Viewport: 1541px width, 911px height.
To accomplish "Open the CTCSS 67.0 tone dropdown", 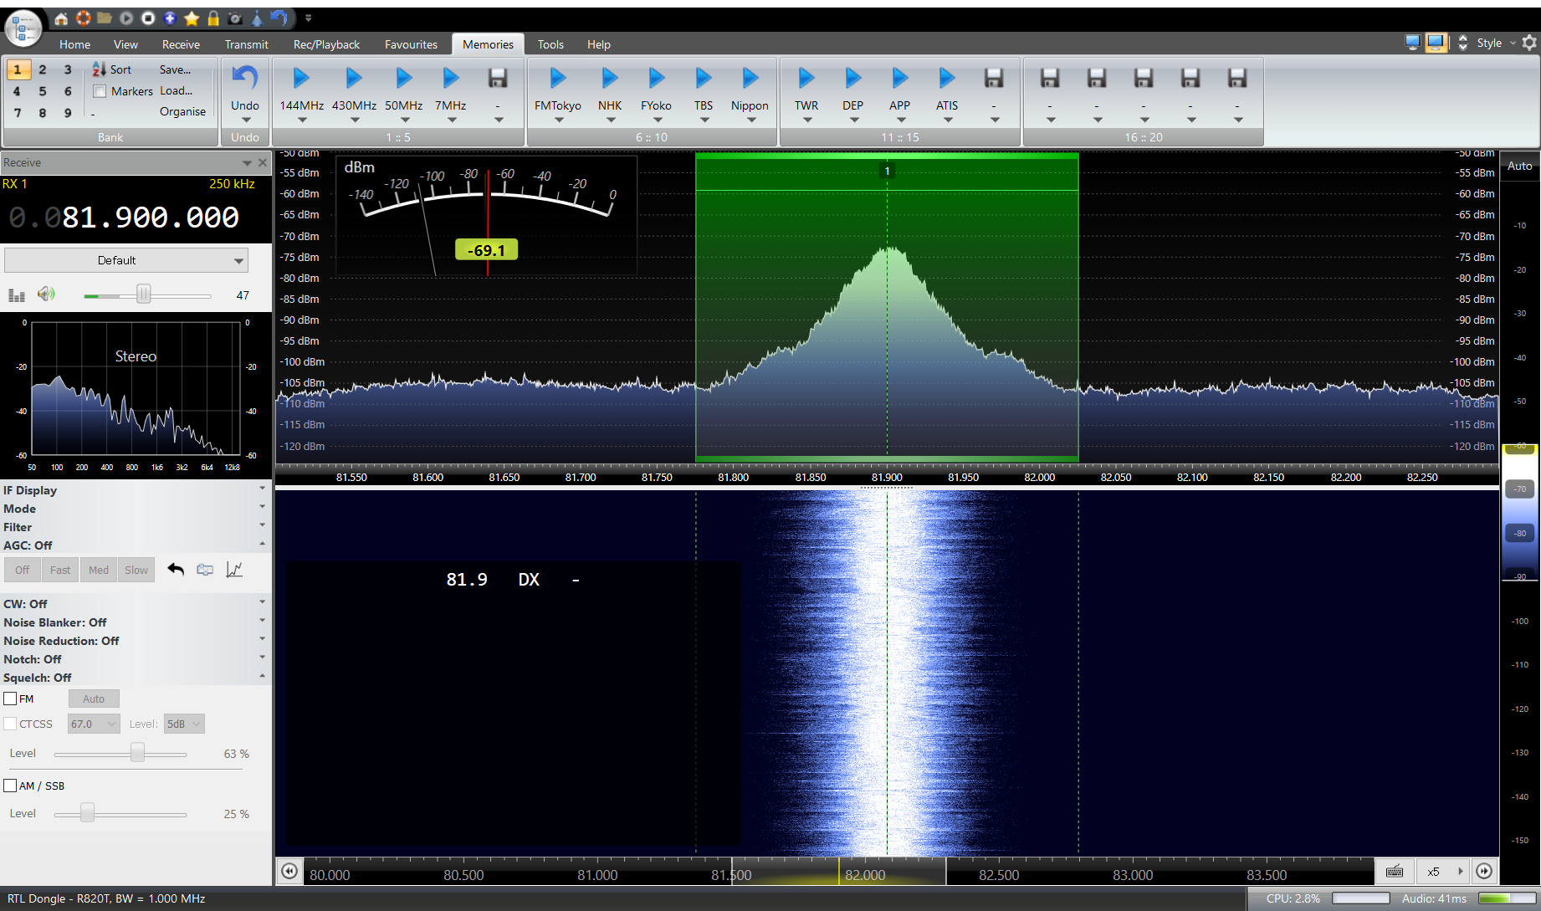I will click(x=94, y=724).
